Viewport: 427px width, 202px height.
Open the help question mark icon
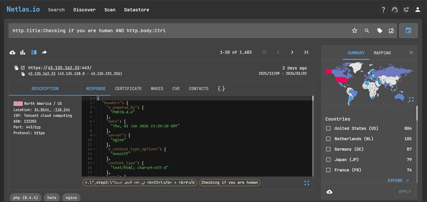coord(383,10)
